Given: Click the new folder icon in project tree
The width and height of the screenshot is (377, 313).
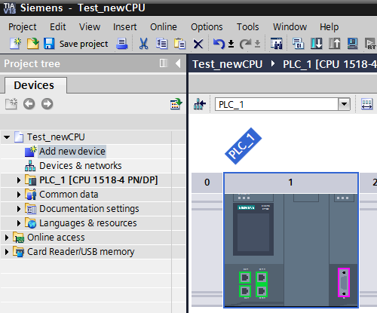Looking at the screenshot, I should [x=11, y=104].
